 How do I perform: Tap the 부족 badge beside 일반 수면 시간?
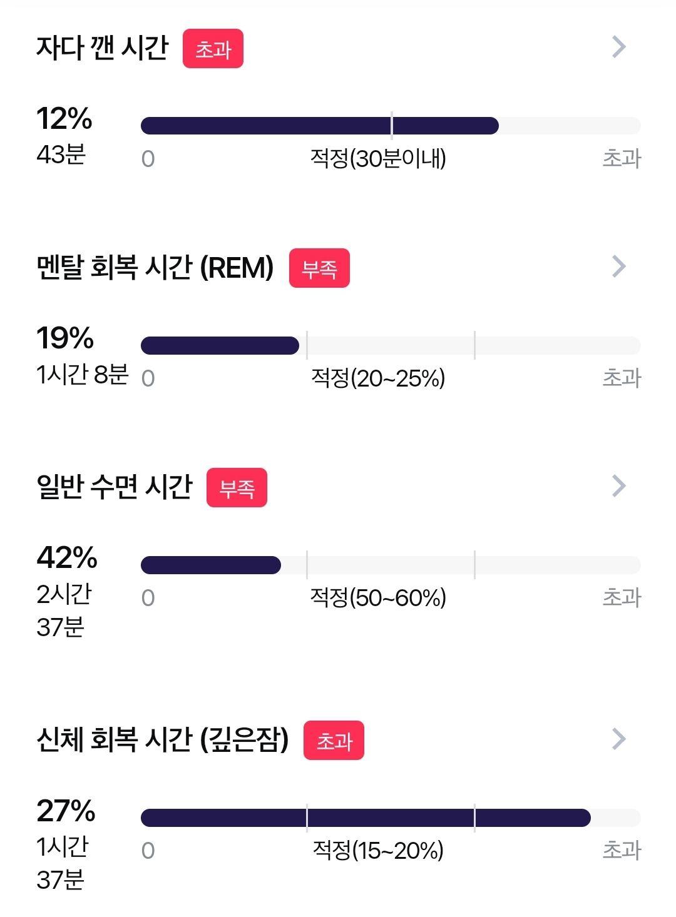(237, 487)
